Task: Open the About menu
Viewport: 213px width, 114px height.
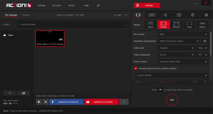Action: click(71, 5)
